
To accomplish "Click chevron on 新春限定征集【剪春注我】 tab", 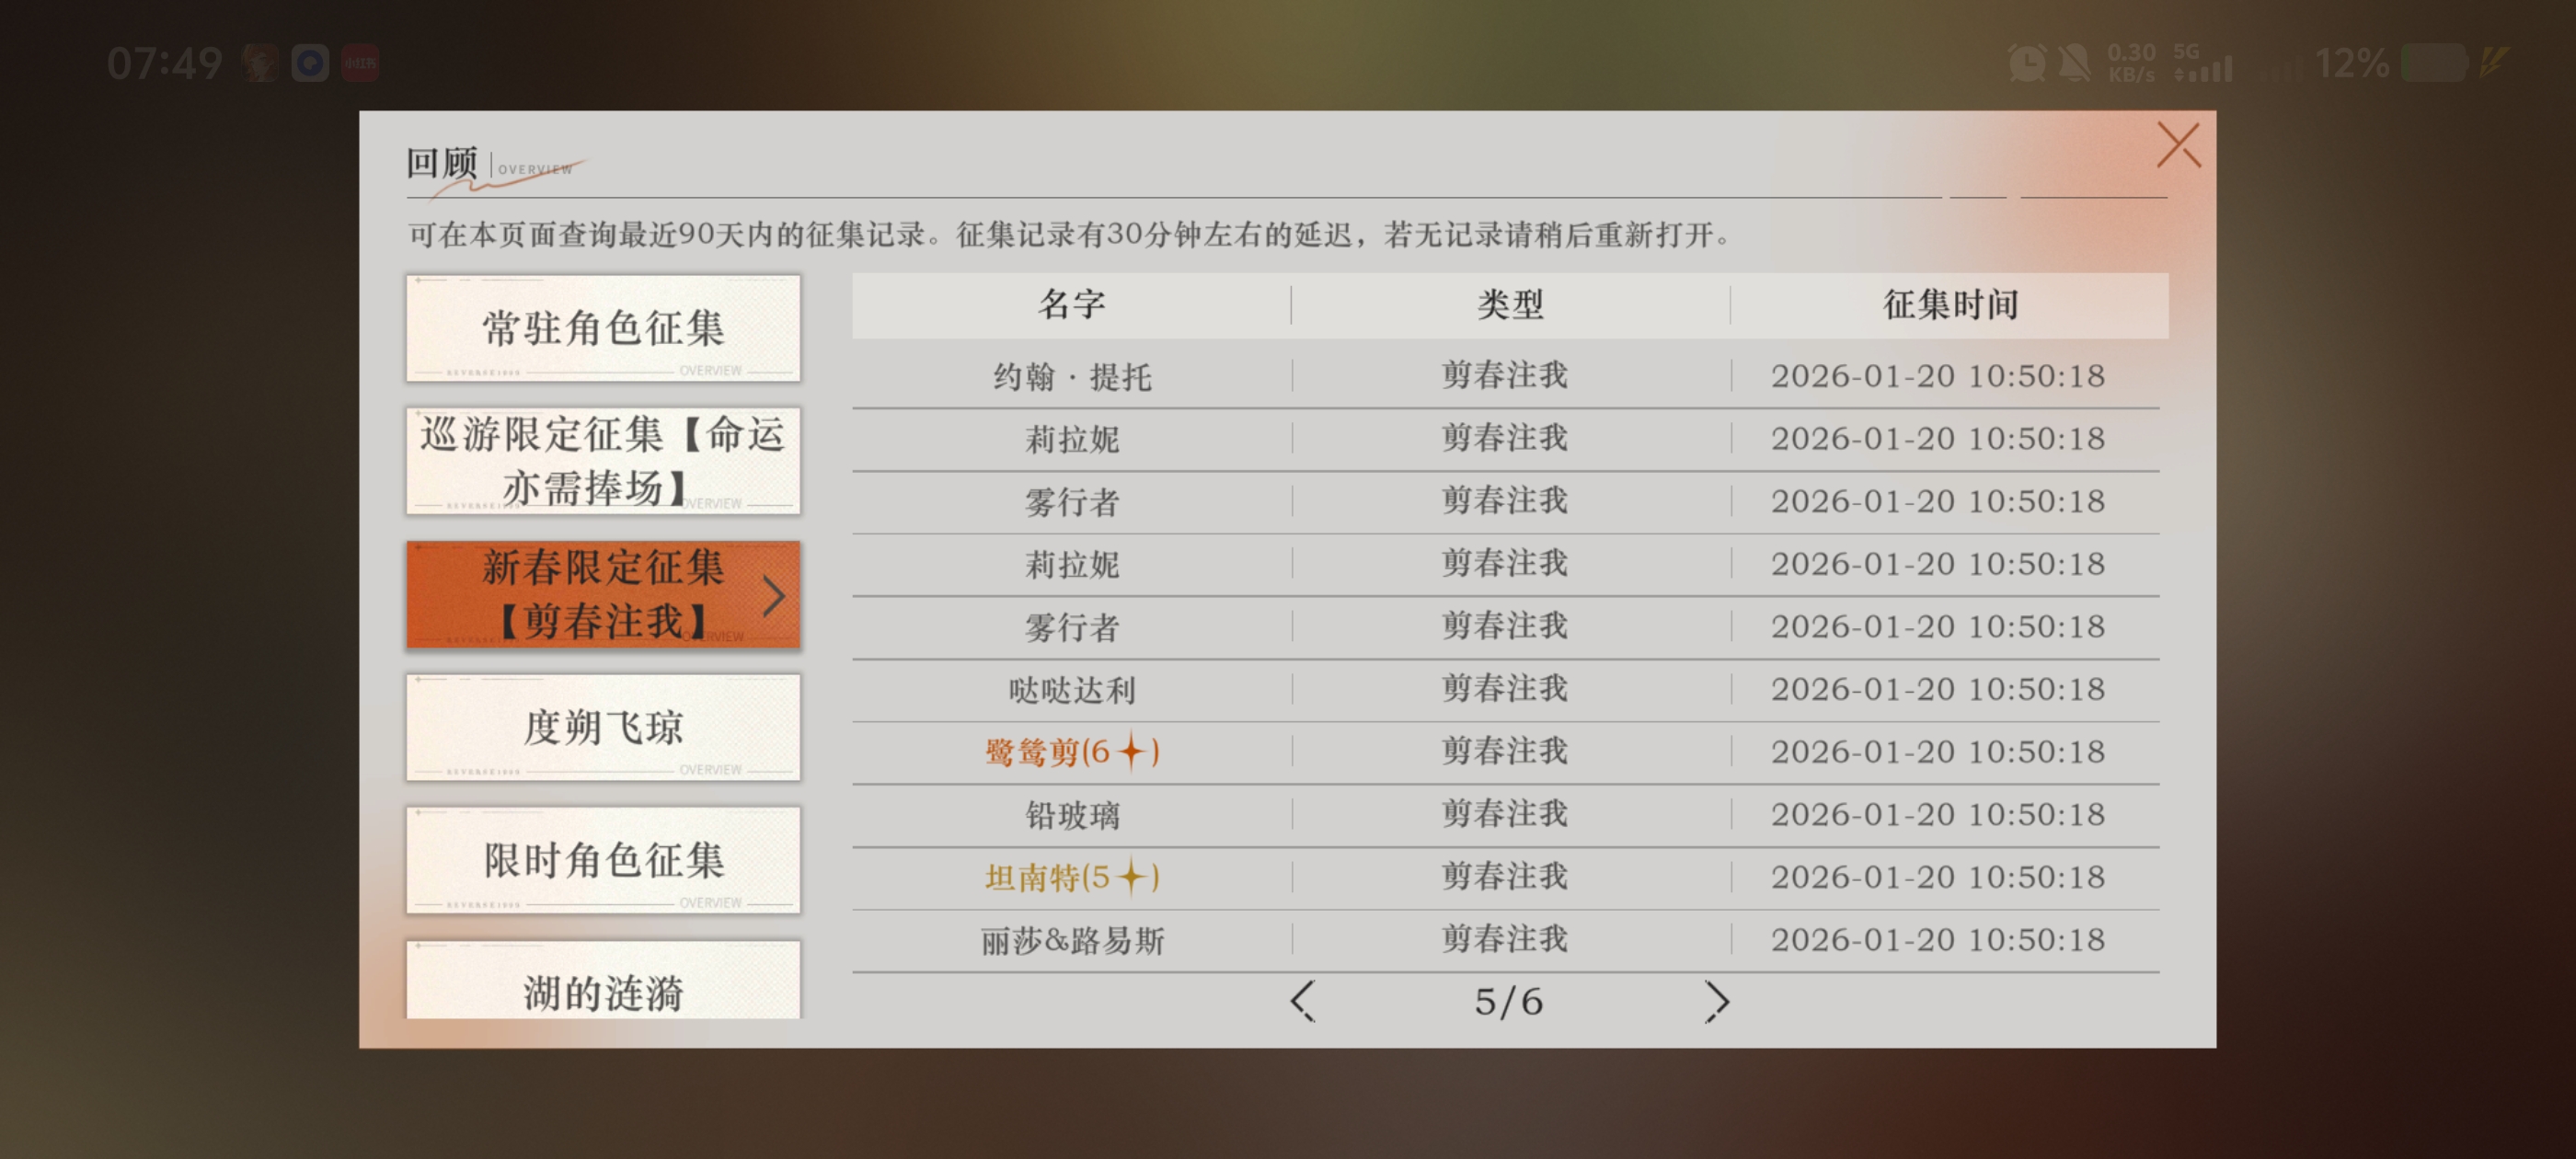I will coord(773,596).
